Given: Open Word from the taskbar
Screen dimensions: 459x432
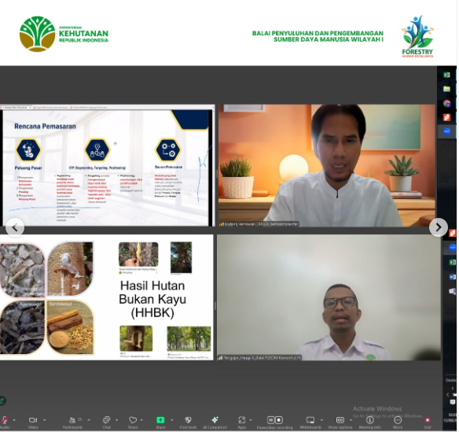Looking at the screenshot, I should [452, 277].
